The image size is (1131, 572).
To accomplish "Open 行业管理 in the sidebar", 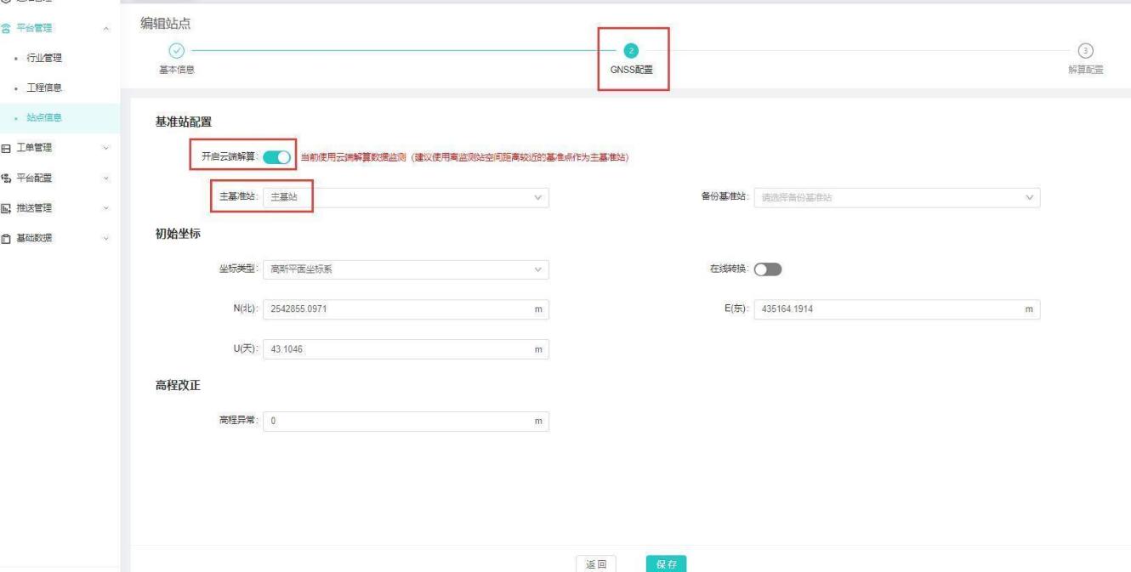I will tap(46, 58).
